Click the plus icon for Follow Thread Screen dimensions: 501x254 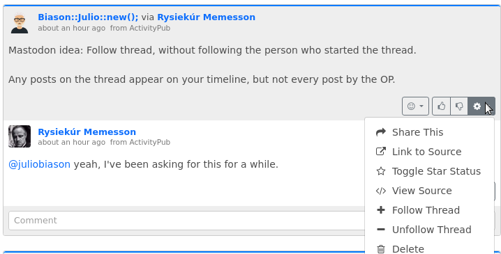coord(381,210)
